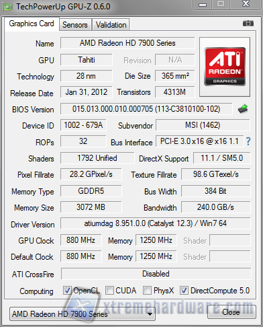The width and height of the screenshot is (263, 327).
Task: Toggle the OpenCL checkbox
Action: [67, 291]
